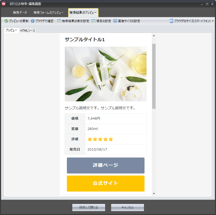Open search results display settings icon
216x215 pixels.
[59, 21]
